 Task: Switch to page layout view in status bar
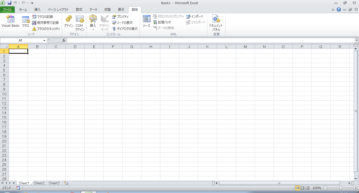[x=302, y=188]
